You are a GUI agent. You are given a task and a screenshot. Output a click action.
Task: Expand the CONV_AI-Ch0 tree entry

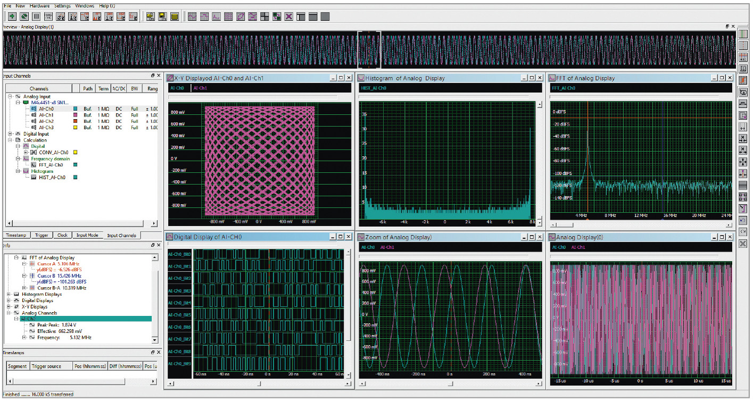coord(25,152)
